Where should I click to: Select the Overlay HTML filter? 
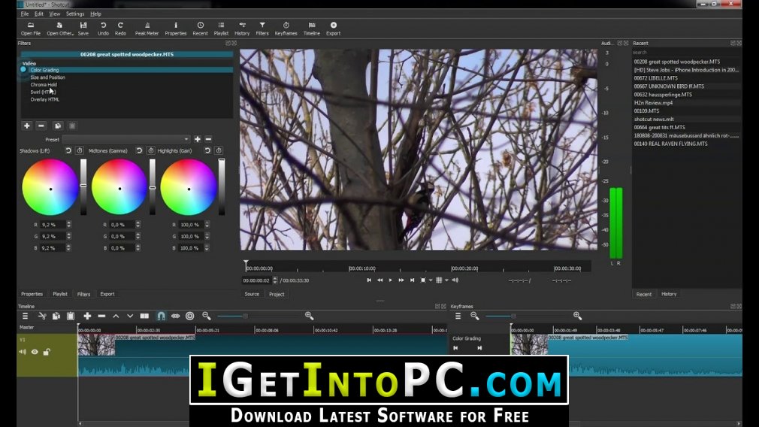click(x=45, y=99)
